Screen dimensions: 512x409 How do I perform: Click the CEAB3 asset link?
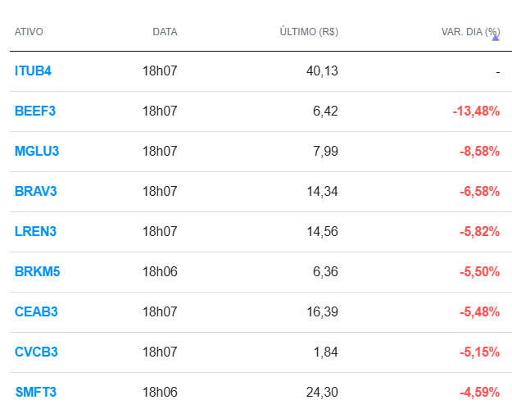(36, 312)
